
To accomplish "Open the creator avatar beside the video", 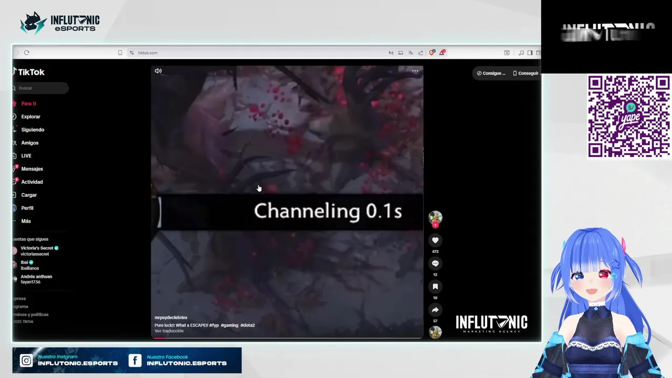I will [435, 217].
